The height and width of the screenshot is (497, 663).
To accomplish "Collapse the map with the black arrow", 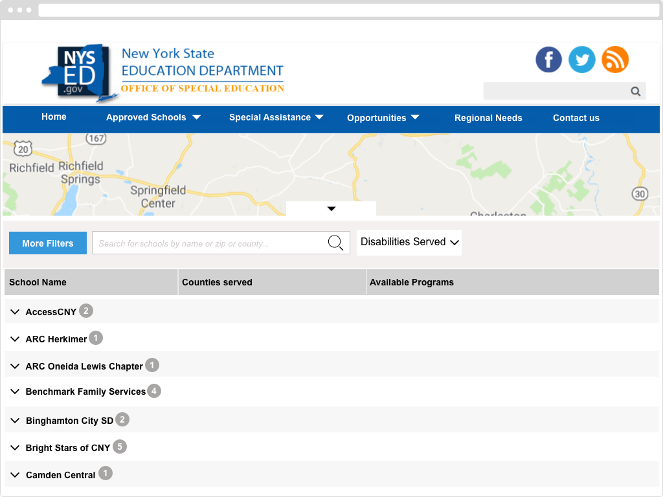I will (331, 208).
